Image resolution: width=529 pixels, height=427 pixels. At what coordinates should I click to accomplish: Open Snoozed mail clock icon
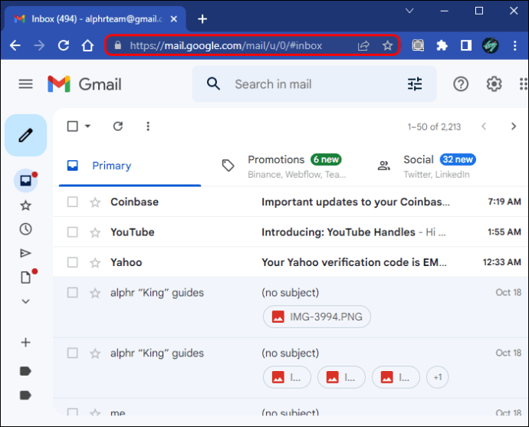coord(25,229)
